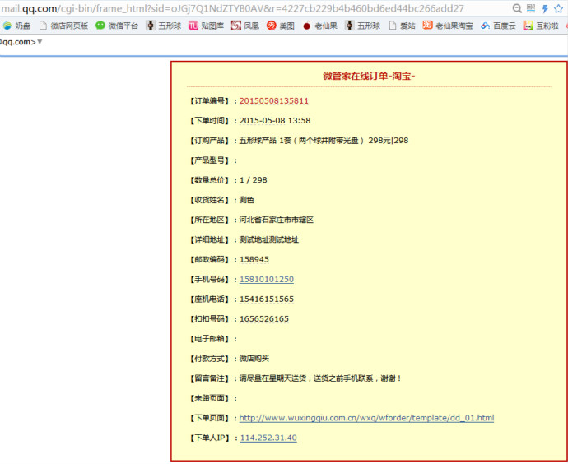
Task: Click the title 微管家在线订单-淘宝-
Action: [369, 76]
